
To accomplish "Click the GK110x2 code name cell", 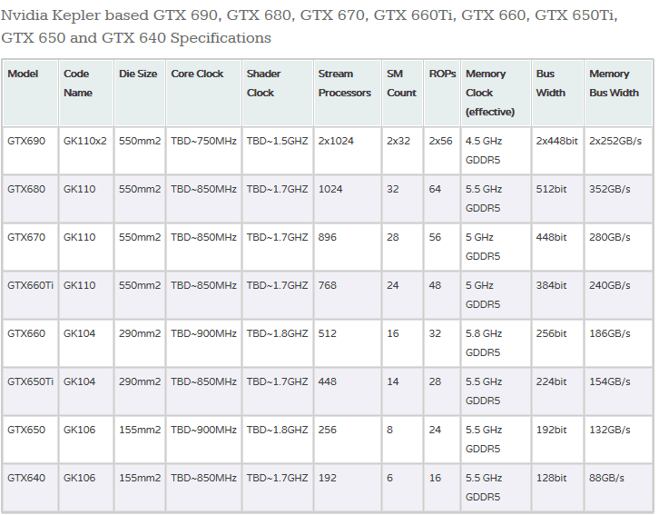I will click(x=86, y=151).
